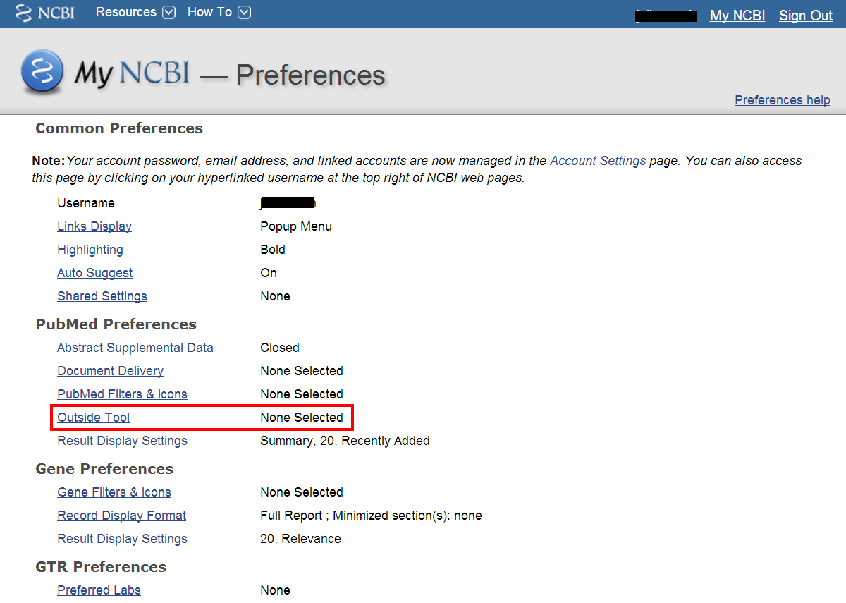Expand the Resources dropdown arrow
The height and width of the screenshot is (603, 846).
(x=168, y=12)
